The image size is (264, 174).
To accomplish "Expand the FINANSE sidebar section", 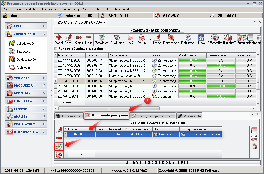I will tap(25, 108).
